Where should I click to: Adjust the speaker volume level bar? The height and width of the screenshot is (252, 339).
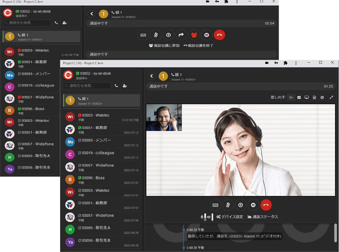[212, 217]
